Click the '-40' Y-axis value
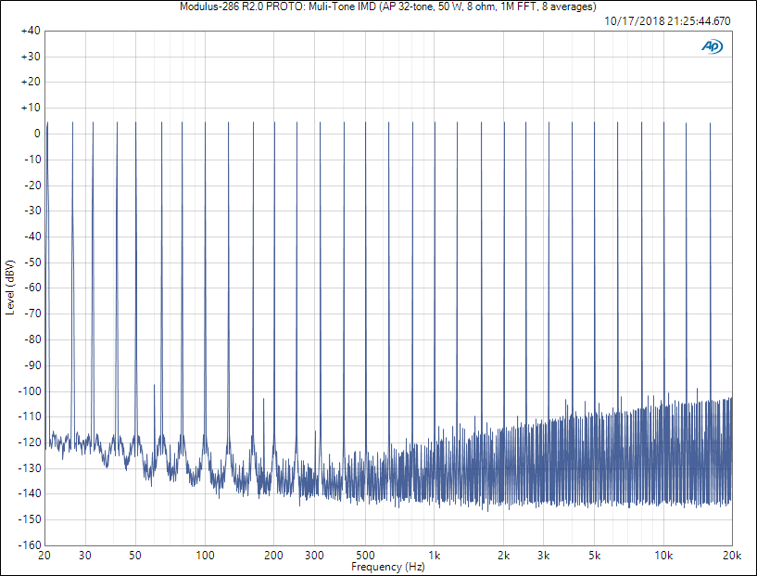The width and height of the screenshot is (757, 576). [32, 237]
